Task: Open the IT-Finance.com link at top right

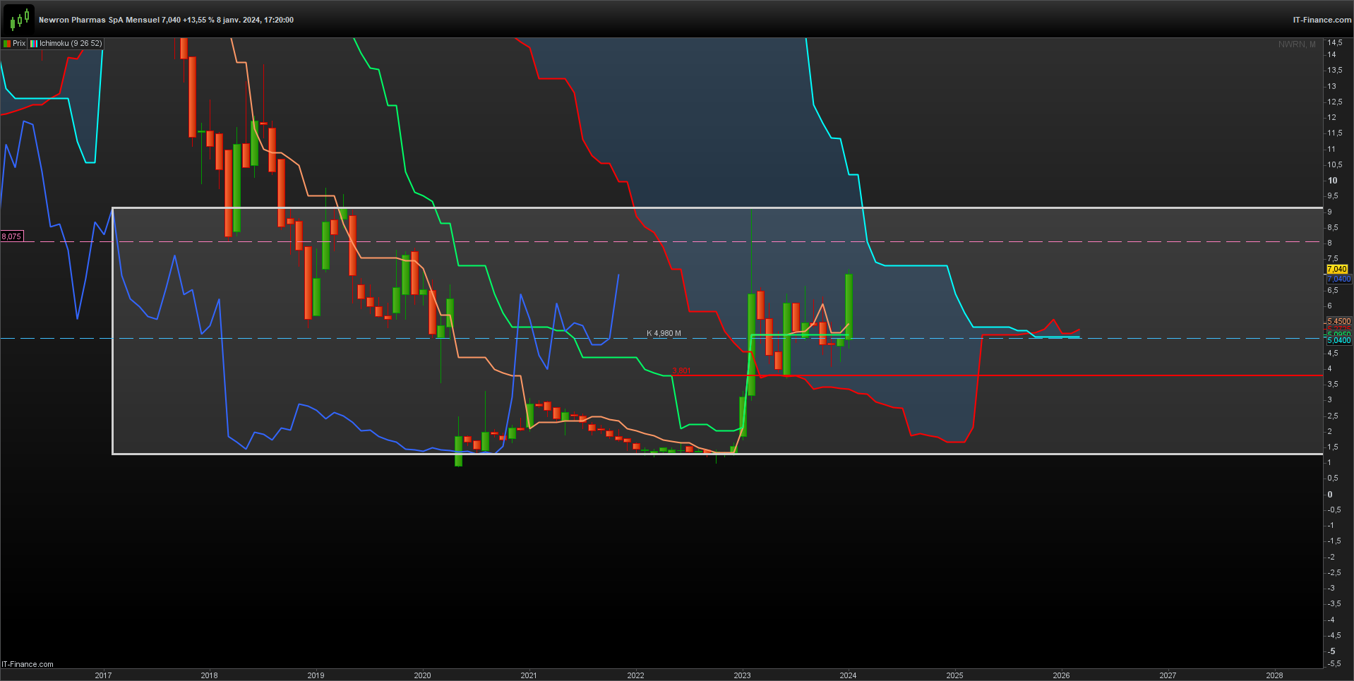Action: click(x=1322, y=20)
